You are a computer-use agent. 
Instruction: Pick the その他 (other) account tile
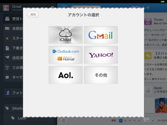[x=101, y=75]
